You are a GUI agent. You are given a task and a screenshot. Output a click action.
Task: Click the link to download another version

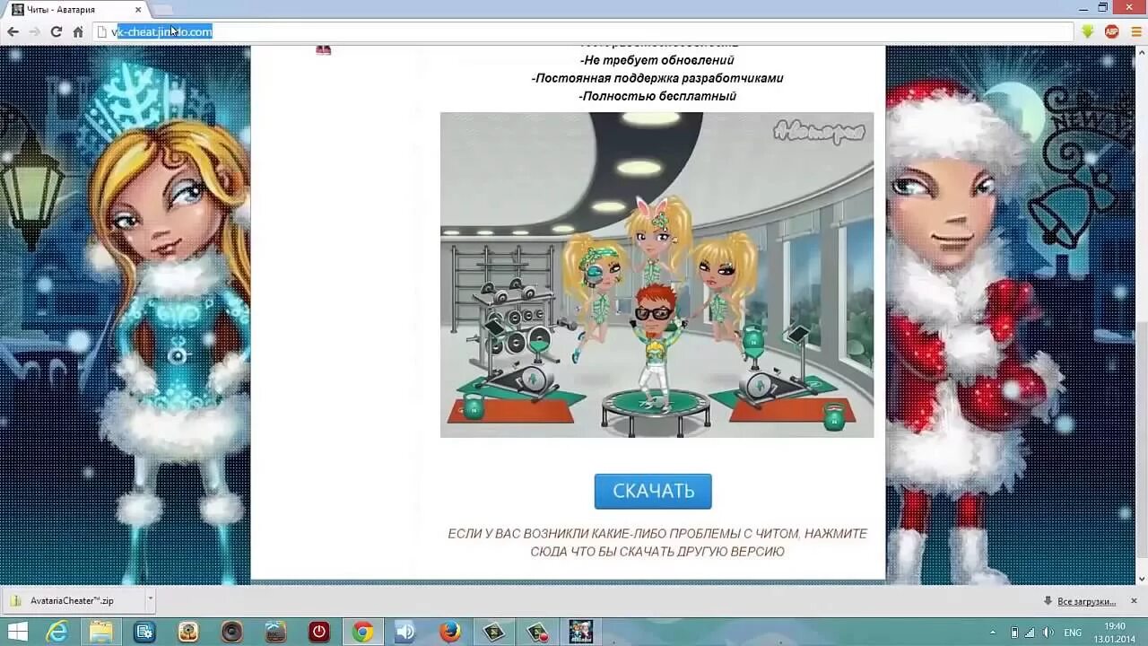coord(657,542)
